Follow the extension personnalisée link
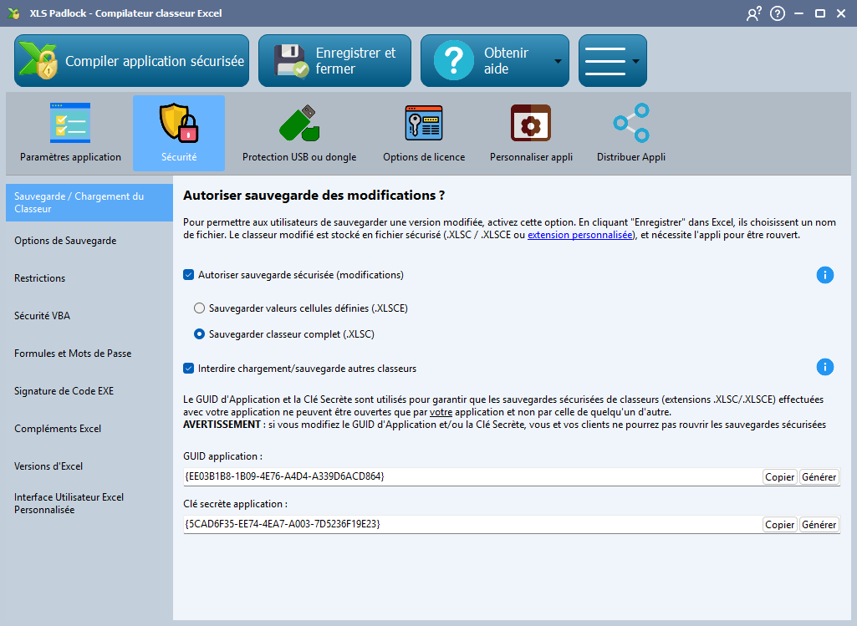Image resolution: width=857 pixels, height=626 pixels. click(581, 236)
